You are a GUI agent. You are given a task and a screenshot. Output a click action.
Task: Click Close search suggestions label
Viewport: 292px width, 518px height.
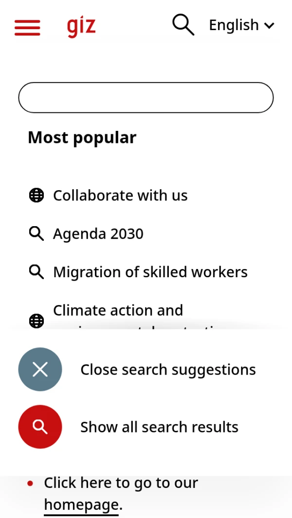tap(168, 369)
